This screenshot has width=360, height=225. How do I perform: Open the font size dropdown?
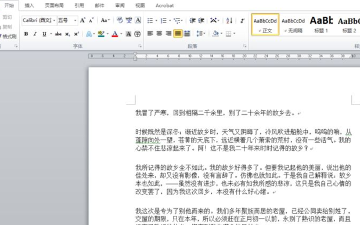click(75, 20)
